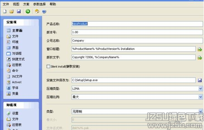Viewport: 204px width, 130px height.
Task: Open the ActiveX section
Action: (14, 82)
